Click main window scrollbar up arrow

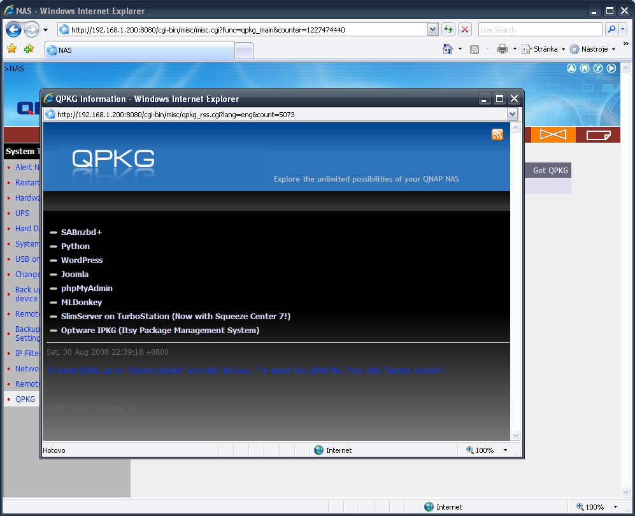pos(625,68)
